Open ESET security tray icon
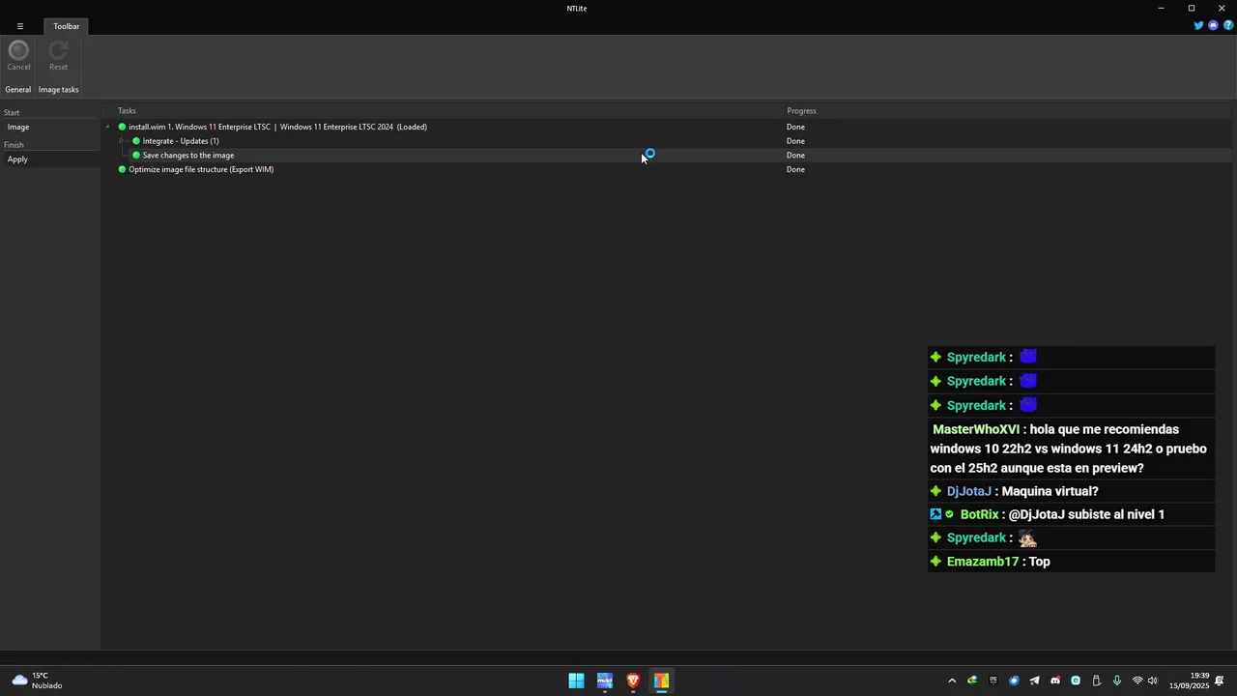The height and width of the screenshot is (696, 1237). pyautogui.click(x=1076, y=681)
